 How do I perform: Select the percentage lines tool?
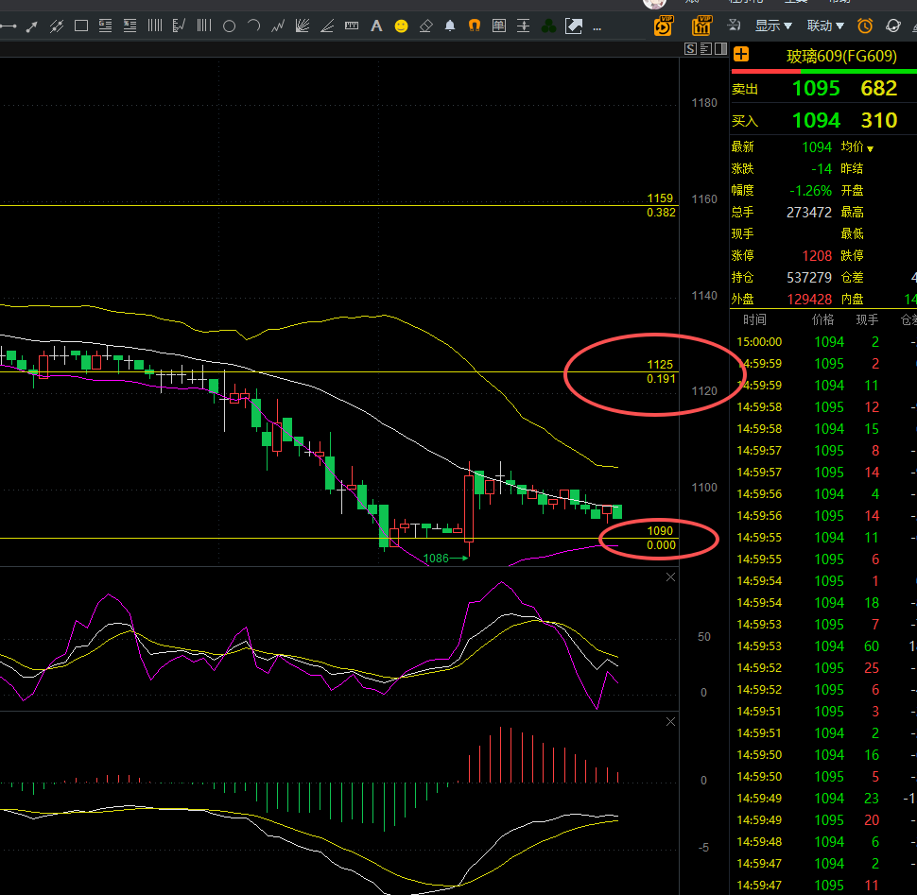(130, 26)
